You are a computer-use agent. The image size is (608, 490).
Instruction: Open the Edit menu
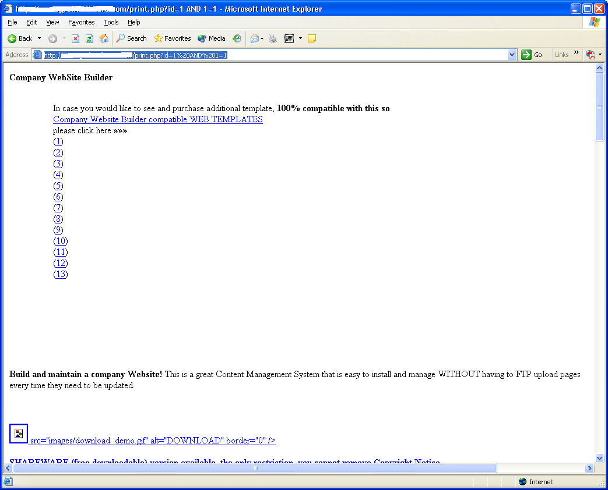coord(31,22)
